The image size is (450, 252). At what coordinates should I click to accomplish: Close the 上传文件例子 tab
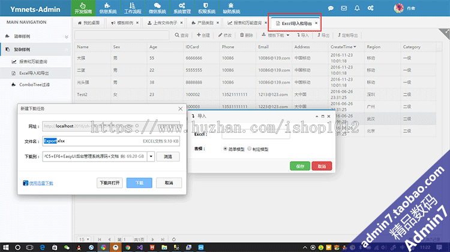pyautogui.click(x=181, y=23)
